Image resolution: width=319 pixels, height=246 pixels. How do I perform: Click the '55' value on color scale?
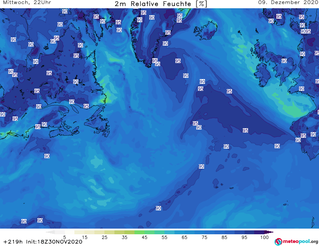(x=164, y=237)
